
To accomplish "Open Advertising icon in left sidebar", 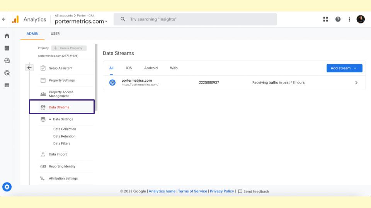I will [x=7, y=73].
